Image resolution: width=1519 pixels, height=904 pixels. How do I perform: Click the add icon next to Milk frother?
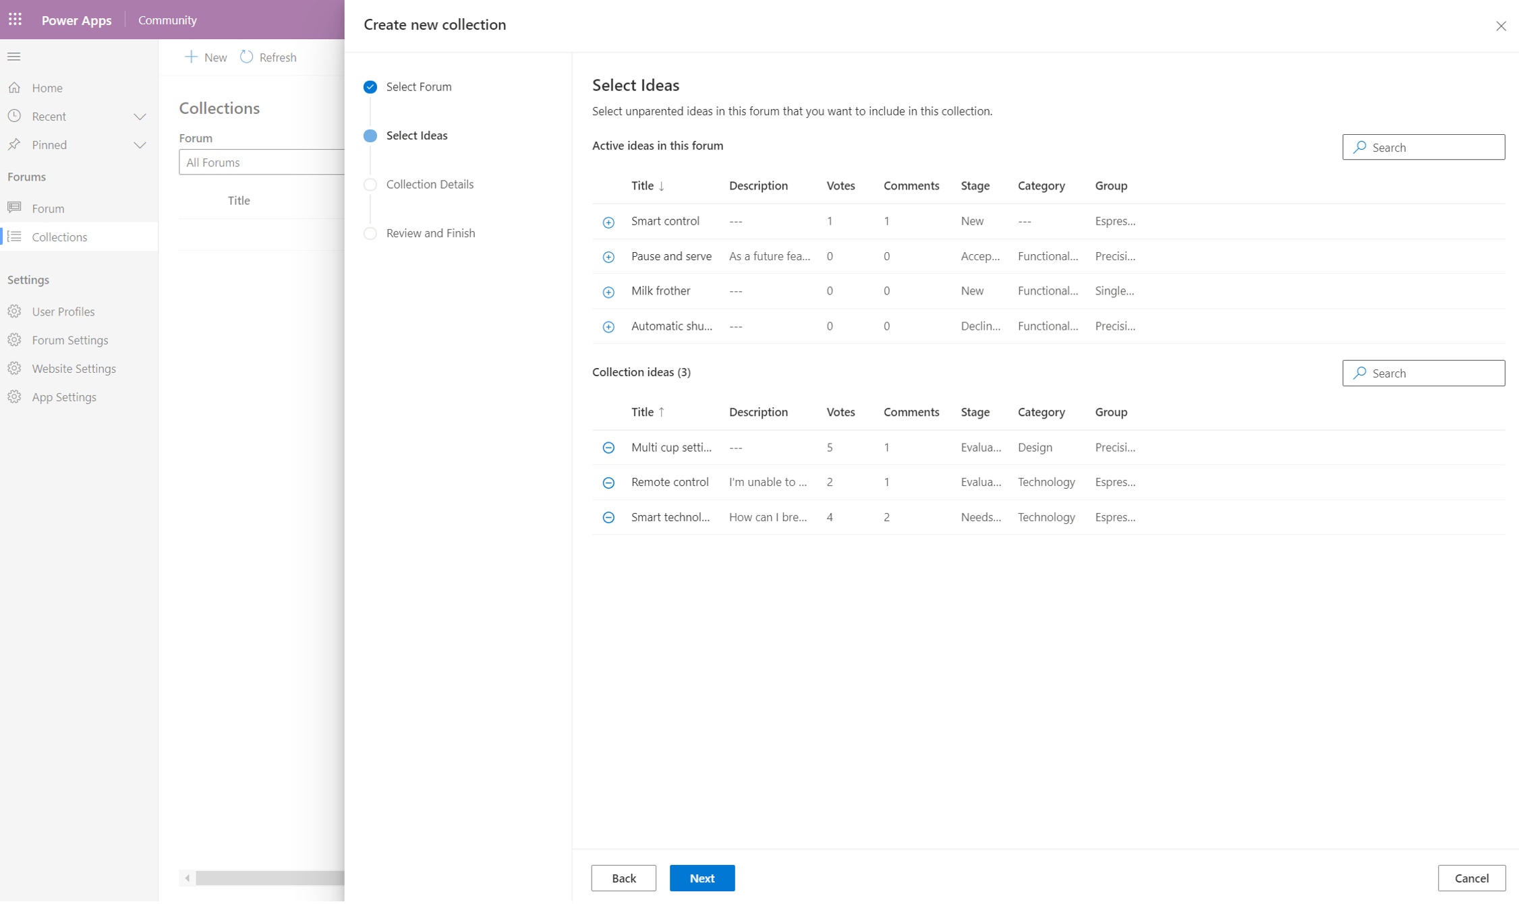pos(608,291)
